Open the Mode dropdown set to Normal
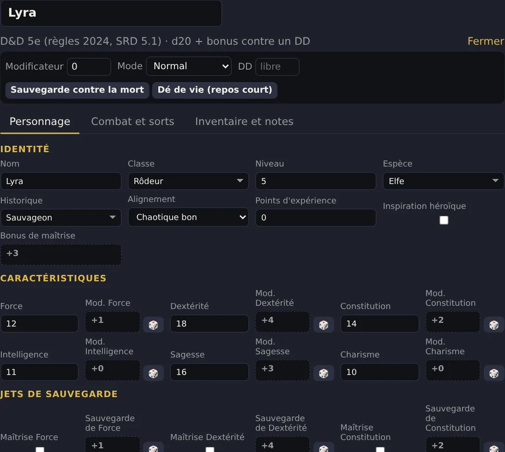Viewport: 505px width, 452px height. point(189,66)
